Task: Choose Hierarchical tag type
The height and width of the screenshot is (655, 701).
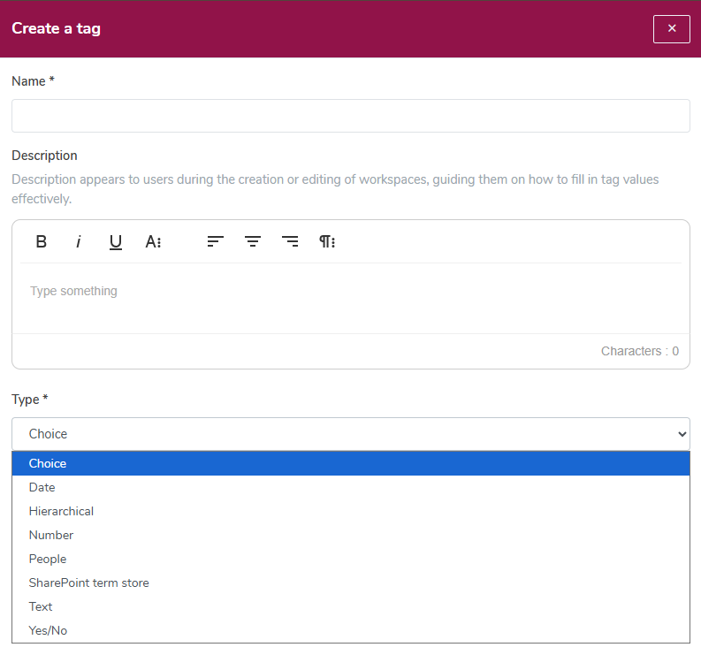Action: tap(351, 512)
